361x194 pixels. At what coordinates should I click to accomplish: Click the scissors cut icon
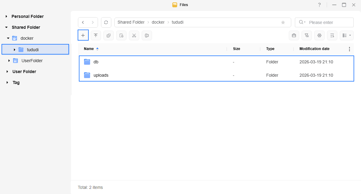134,35
